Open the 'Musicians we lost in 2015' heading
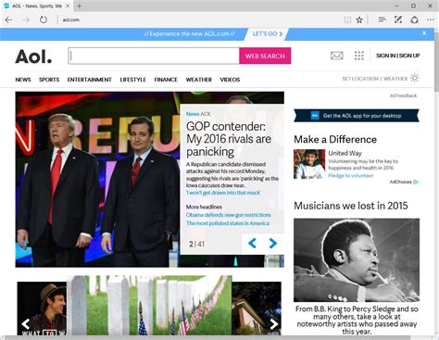 coord(351,206)
